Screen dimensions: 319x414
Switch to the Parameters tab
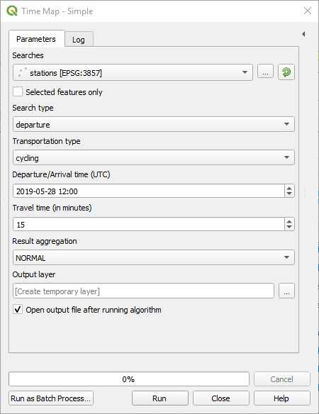coord(36,39)
